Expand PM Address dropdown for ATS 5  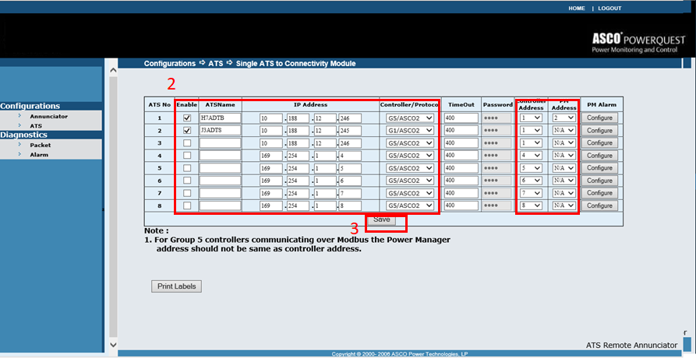tap(564, 168)
